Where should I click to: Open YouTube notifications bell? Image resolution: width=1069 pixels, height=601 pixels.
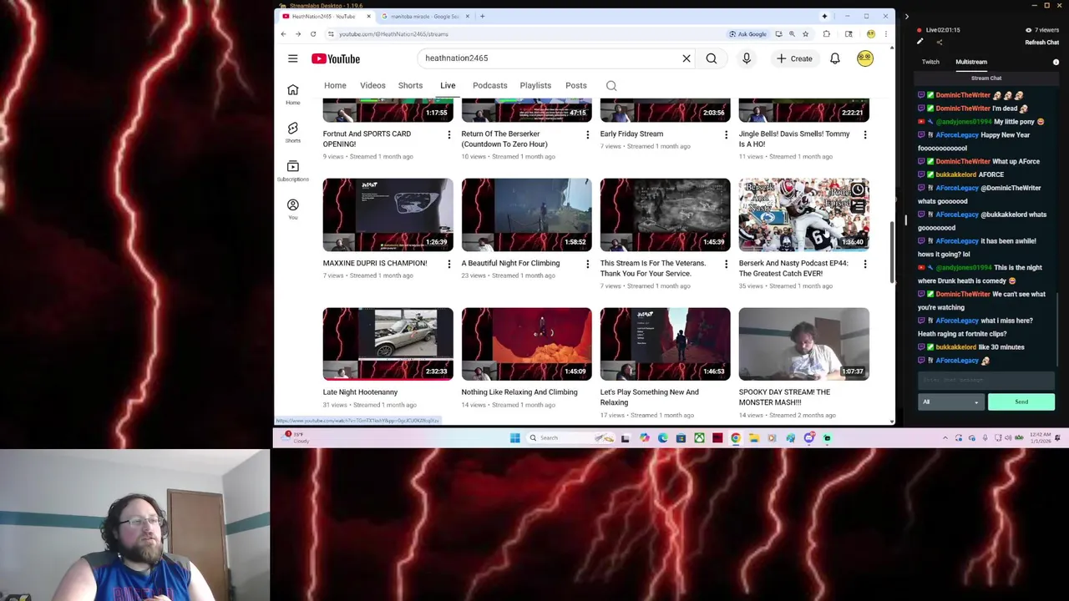[834, 58]
